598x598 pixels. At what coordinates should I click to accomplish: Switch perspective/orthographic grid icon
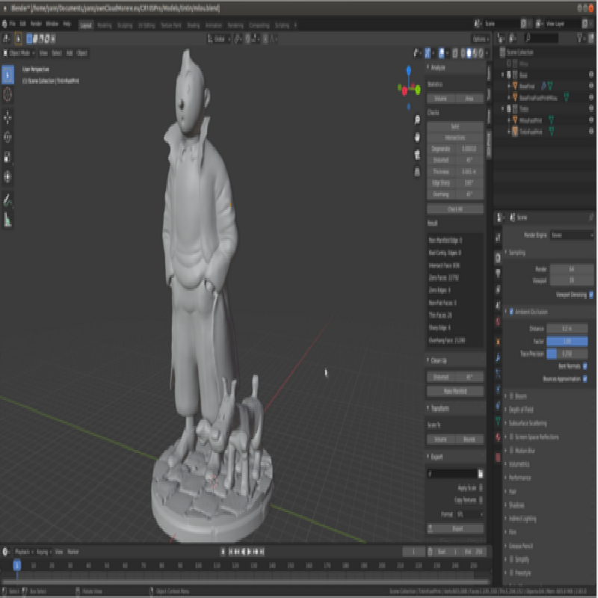click(x=417, y=172)
